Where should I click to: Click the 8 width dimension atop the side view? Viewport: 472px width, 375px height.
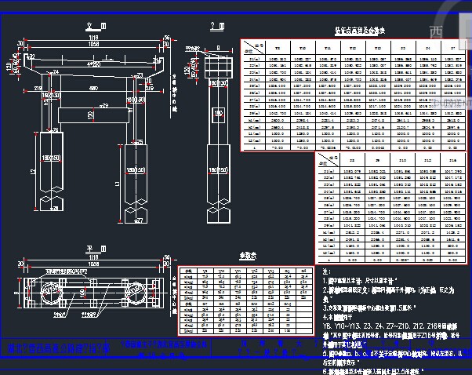pyautogui.click(x=218, y=48)
